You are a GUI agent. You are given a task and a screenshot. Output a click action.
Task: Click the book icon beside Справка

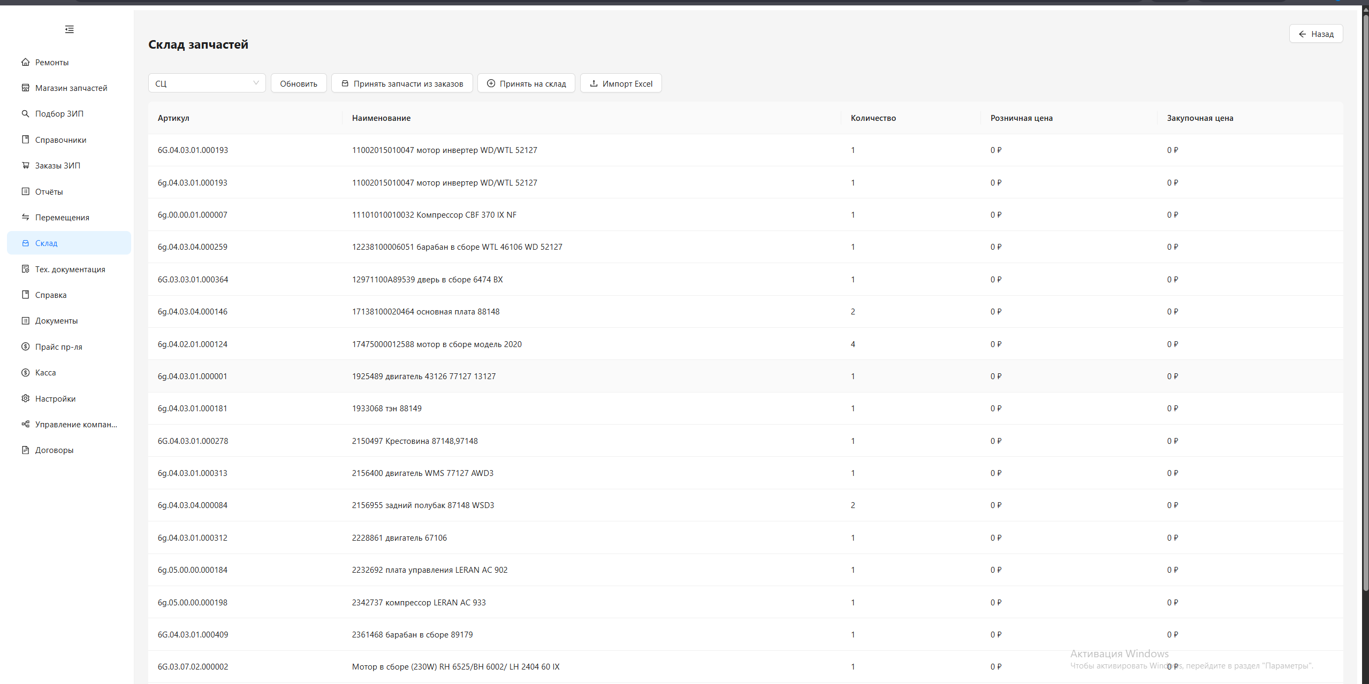[x=25, y=295]
